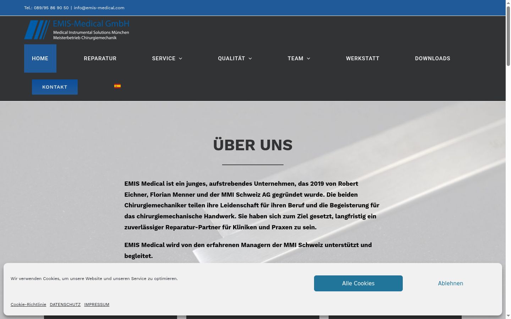The image size is (511, 319).
Task: Open the Cookie-Richtlinie link
Action: 28,304
